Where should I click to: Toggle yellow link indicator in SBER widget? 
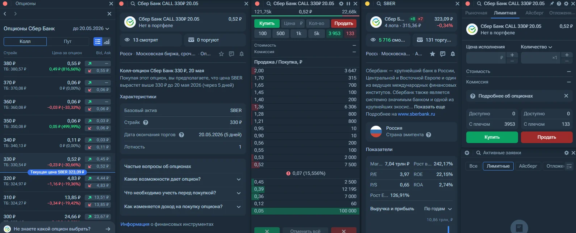click(x=367, y=4)
